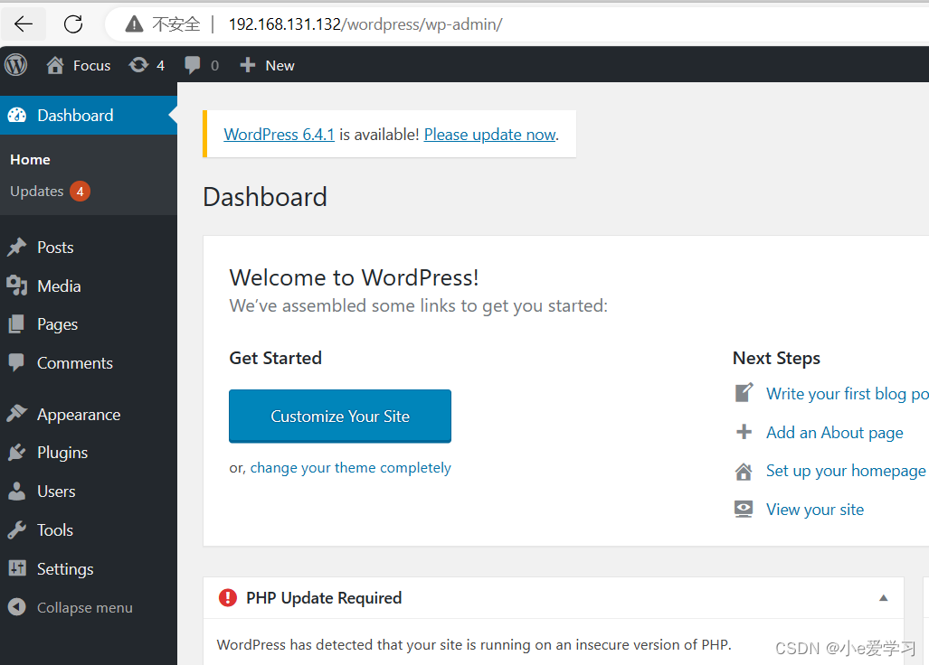Click the Media icon in sidebar
Screen dimensions: 929x665
[17, 286]
